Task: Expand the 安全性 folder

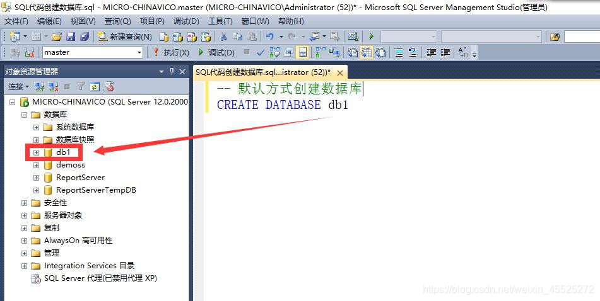Action: tap(25, 203)
